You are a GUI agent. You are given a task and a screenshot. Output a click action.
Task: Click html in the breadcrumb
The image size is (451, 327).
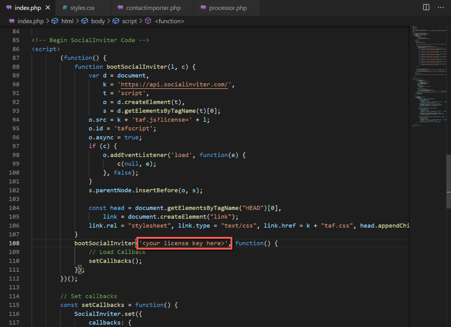tap(67, 21)
